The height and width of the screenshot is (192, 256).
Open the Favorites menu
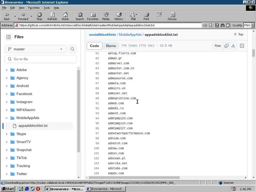[x=34, y=8]
